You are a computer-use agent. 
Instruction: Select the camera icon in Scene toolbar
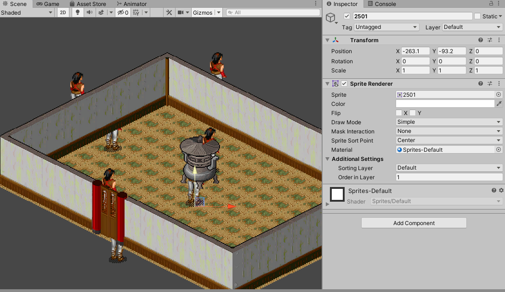180,12
